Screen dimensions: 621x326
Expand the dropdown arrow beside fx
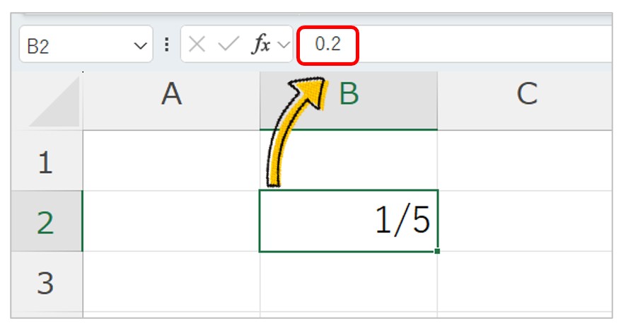pyautogui.click(x=284, y=45)
